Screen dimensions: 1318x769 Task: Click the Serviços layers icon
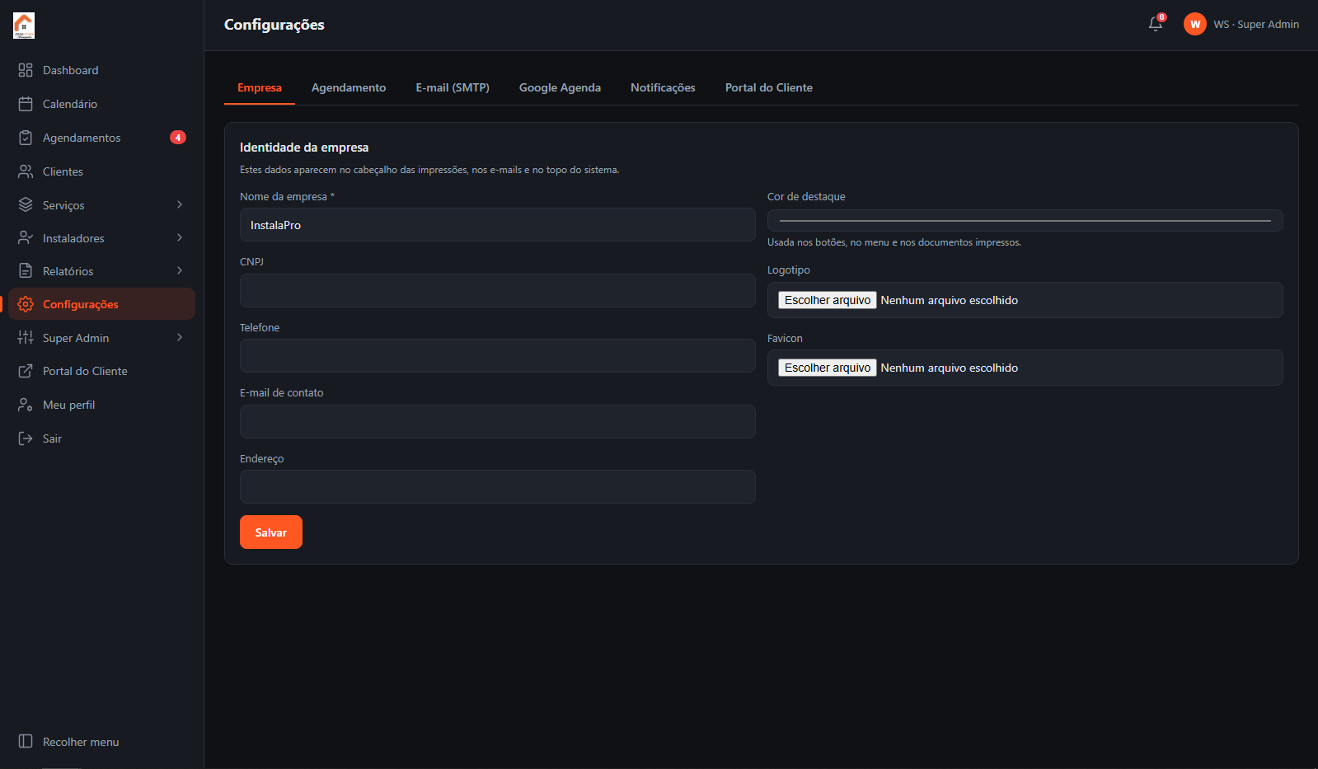(26, 204)
